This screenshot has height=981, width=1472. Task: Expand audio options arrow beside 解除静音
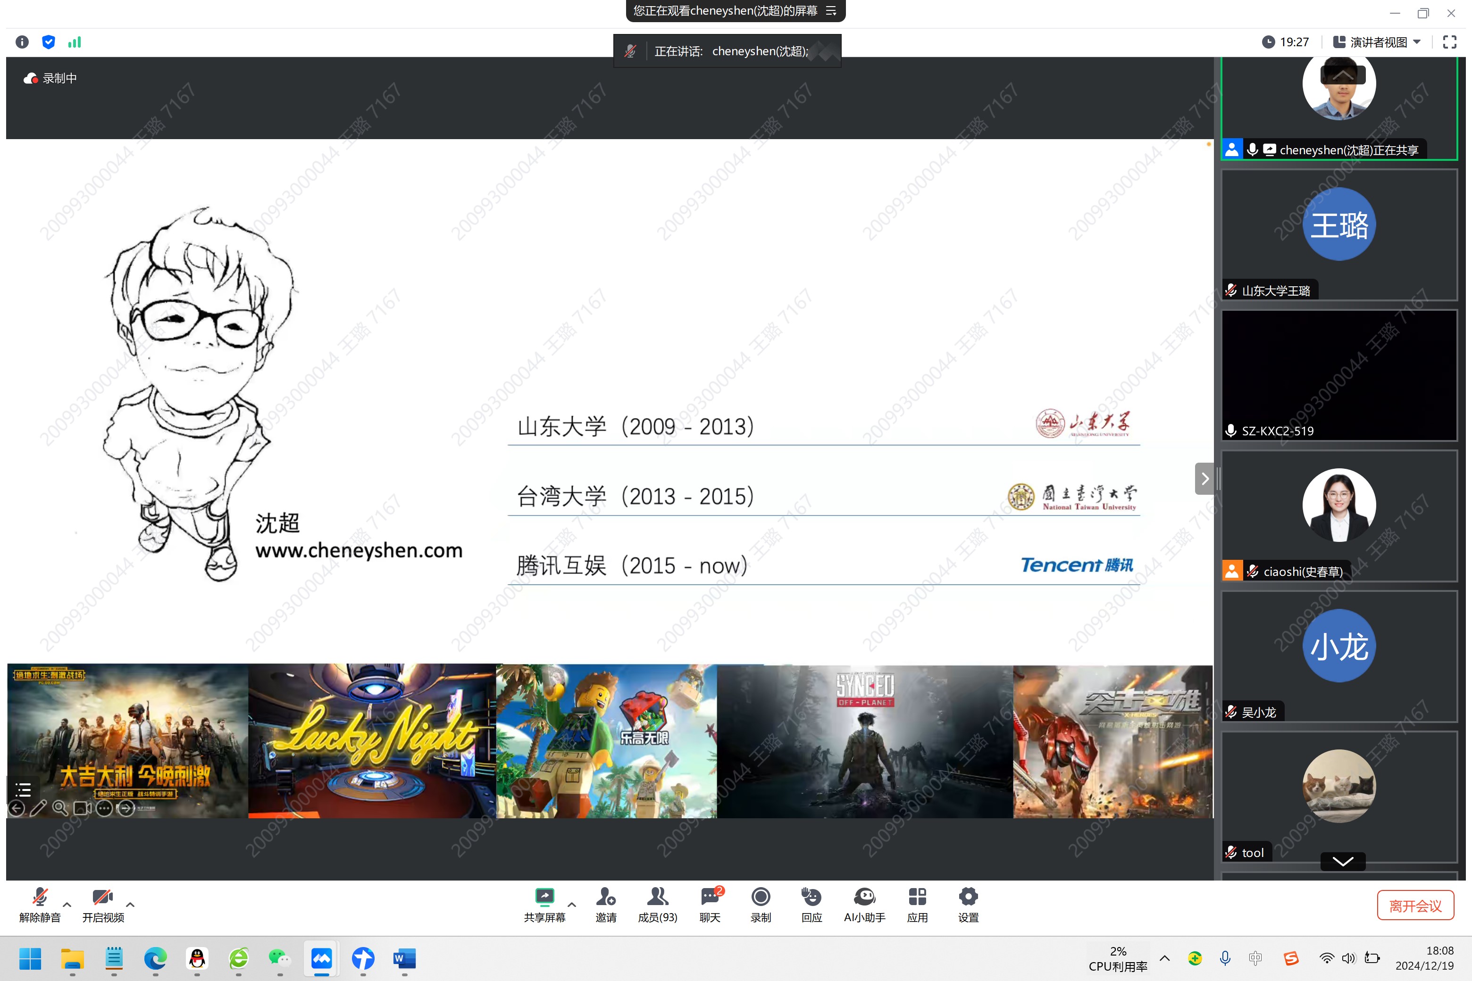[67, 905]
